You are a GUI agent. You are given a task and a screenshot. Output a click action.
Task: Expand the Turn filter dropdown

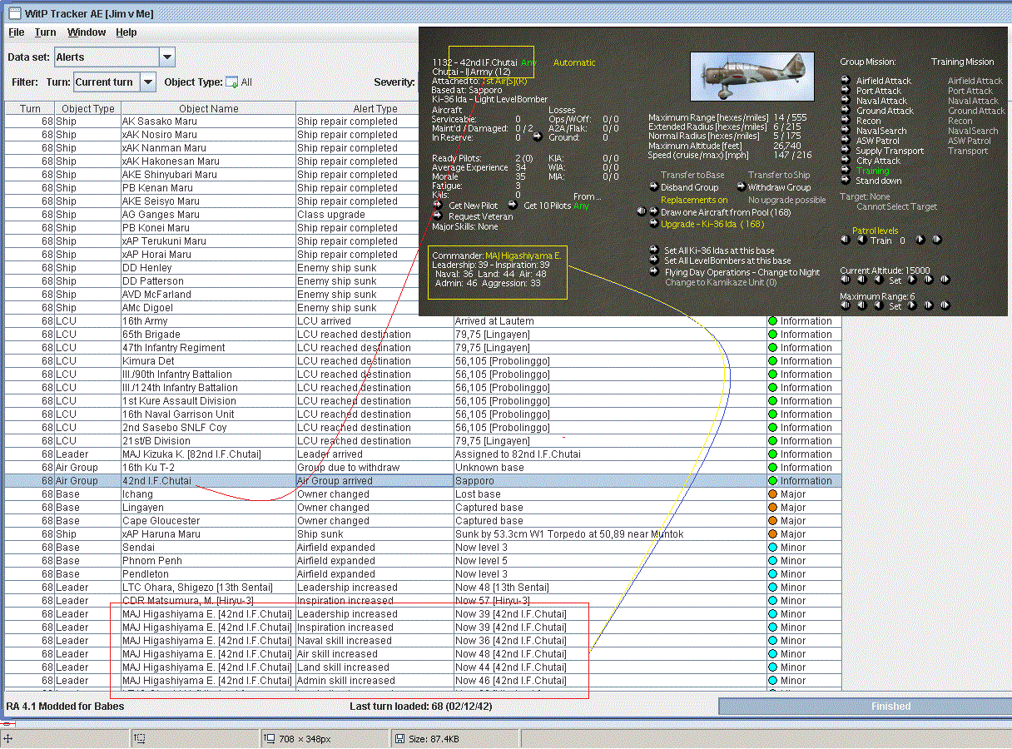click(x=147, y=82)
